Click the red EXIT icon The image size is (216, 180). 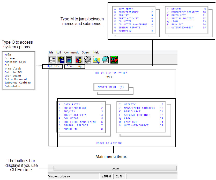point(114,60)
